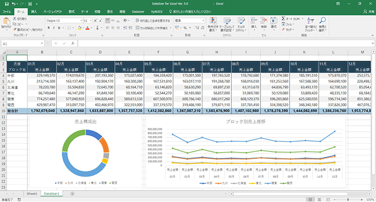The width and height of the screenshot is (376, 202).
Task: Click the Insert Function fx button
Action: [73, 44]
